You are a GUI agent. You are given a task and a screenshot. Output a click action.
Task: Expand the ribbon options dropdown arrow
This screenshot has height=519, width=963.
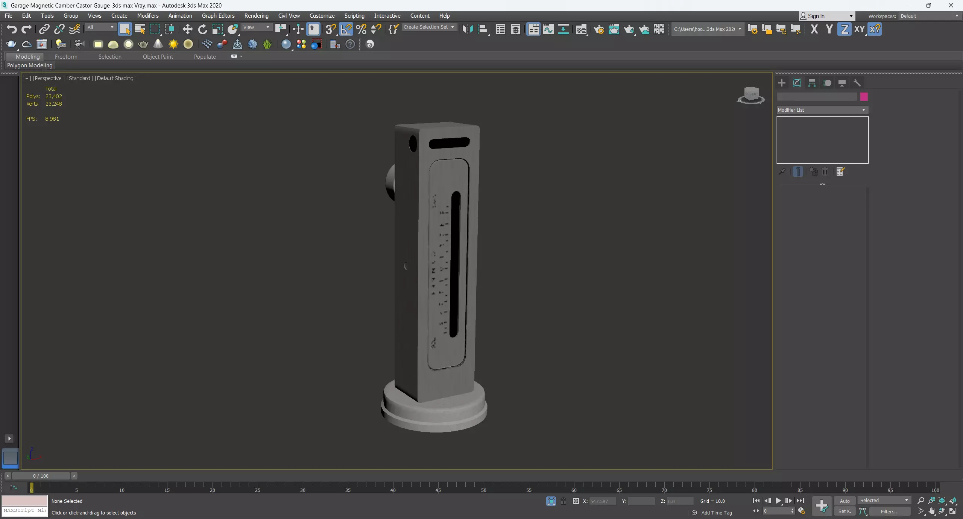[241, 56]
